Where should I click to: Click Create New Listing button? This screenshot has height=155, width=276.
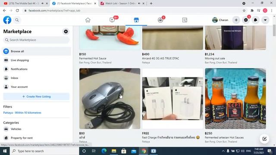point(36,96)
